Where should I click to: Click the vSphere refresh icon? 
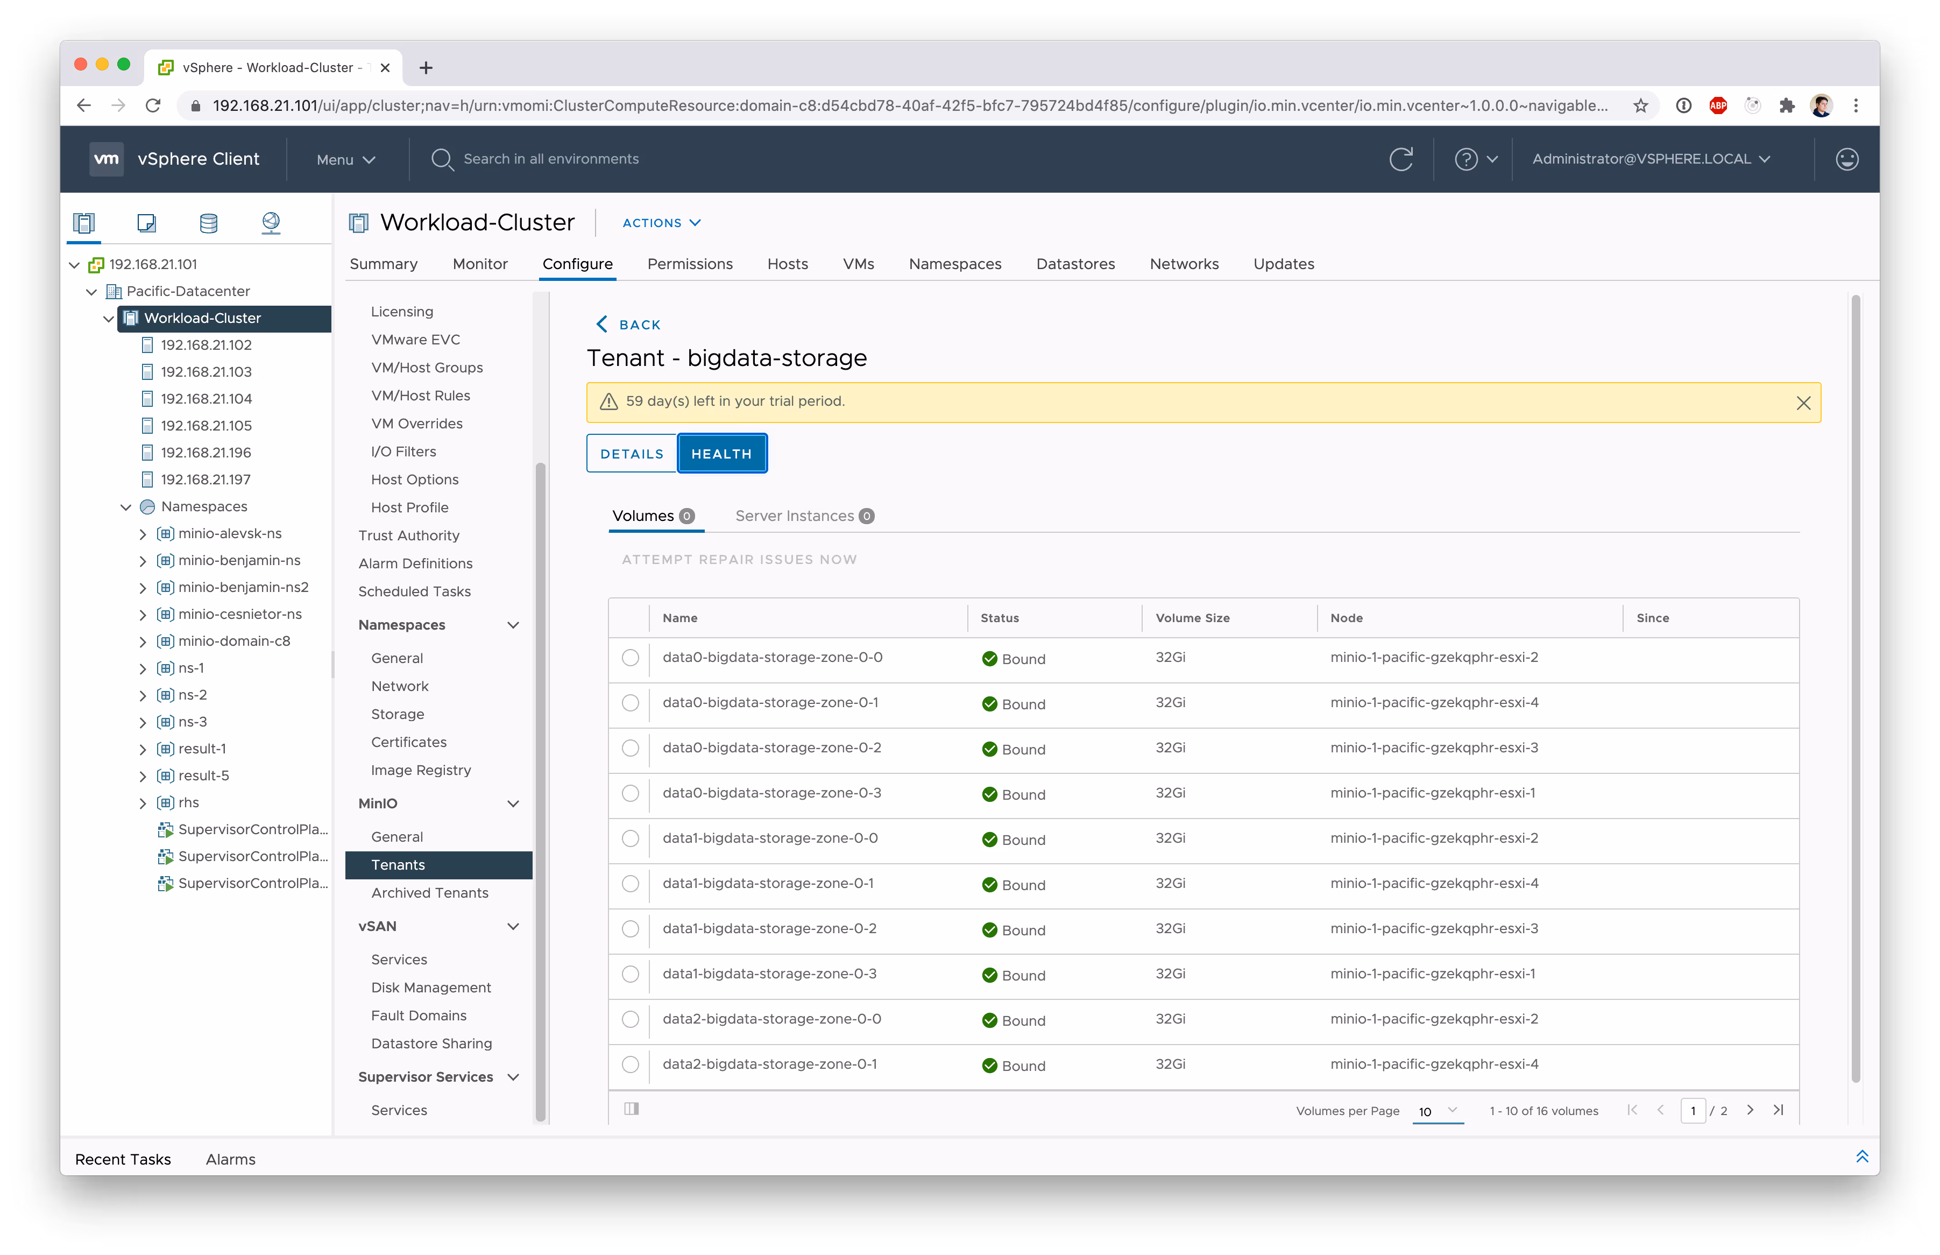(1401, 159)
